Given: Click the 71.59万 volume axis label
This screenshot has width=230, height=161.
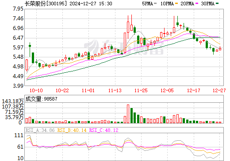Looking at the screenshot, I should 14,112.
